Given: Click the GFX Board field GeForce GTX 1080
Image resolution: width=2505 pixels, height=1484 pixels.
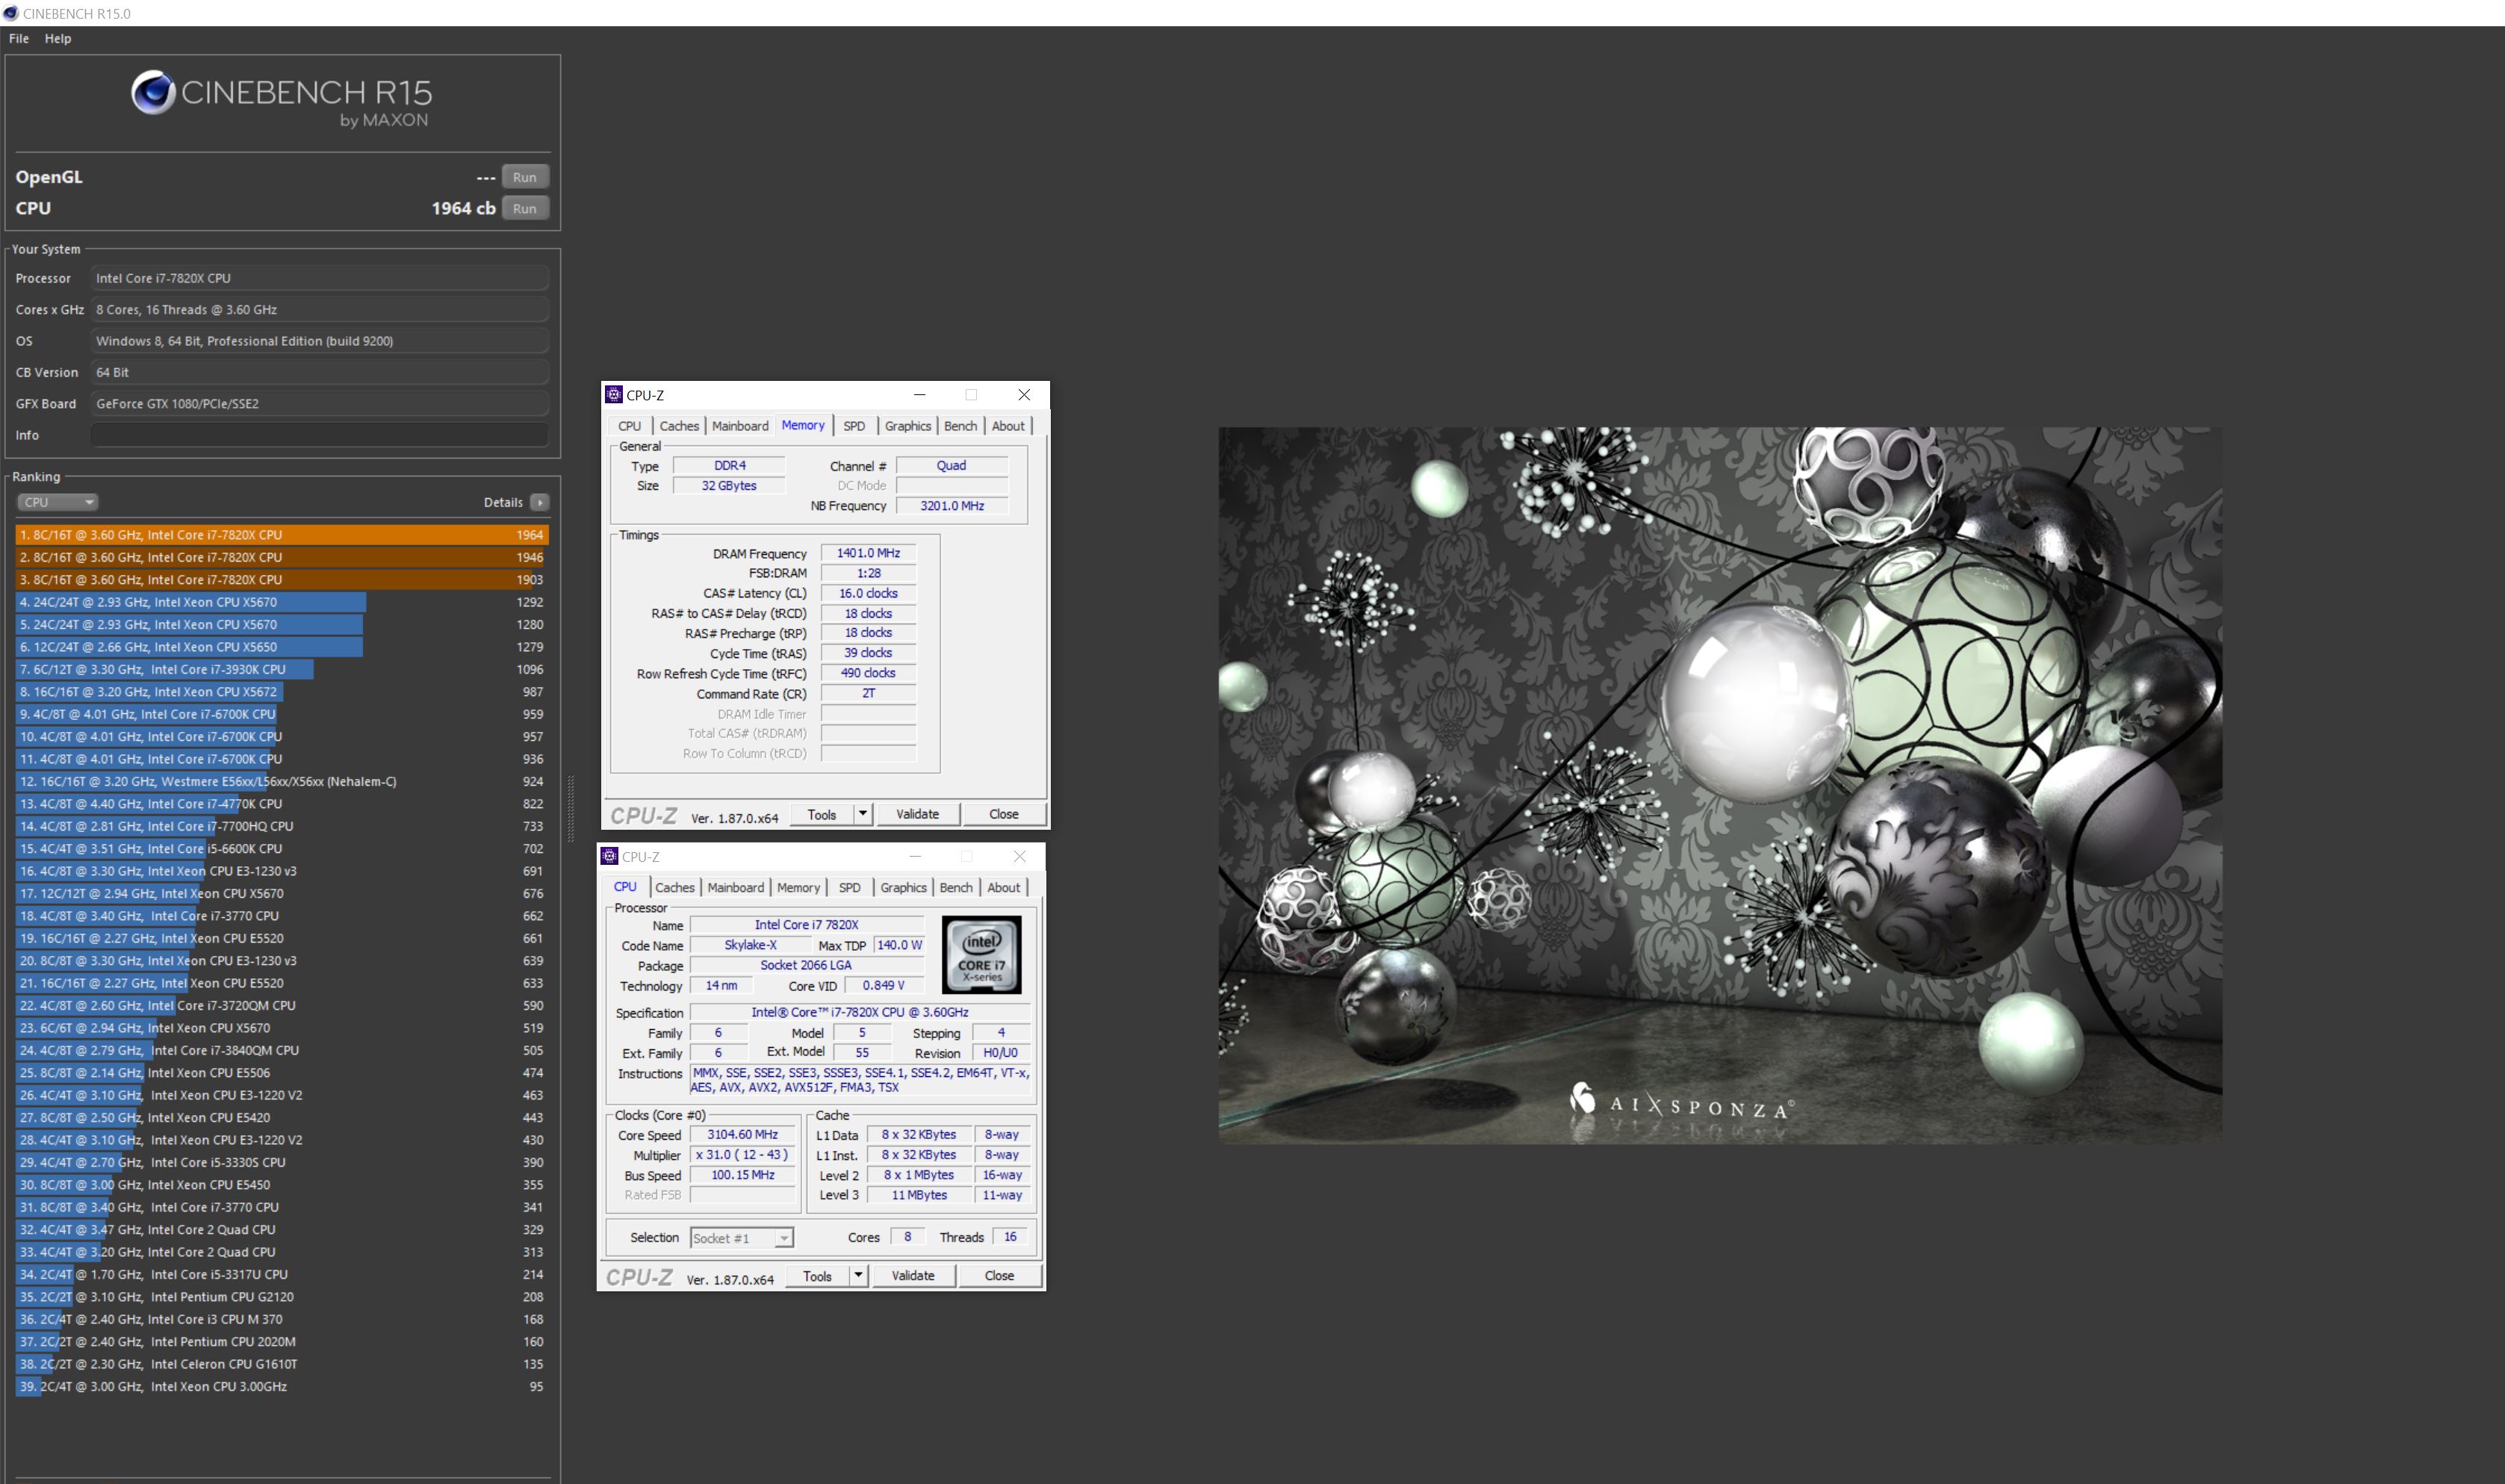Looking at the screenshot, I should pos(319,404).
